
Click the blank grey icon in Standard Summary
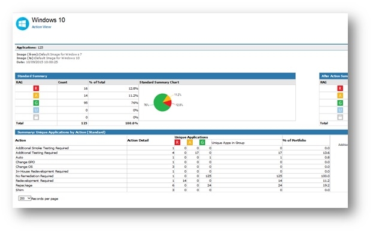tap(36, 117)
